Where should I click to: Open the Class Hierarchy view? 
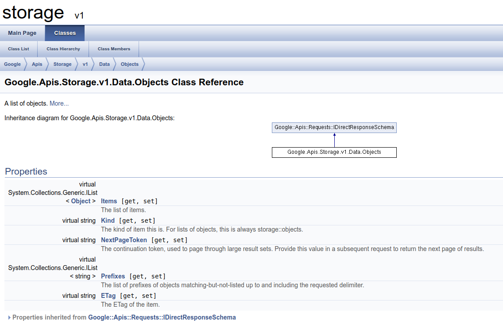63,49
